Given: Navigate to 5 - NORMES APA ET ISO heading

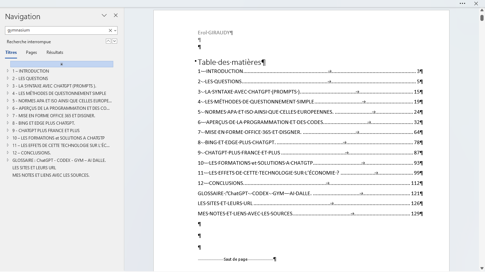Looking at the screenshot, I should tap(62, 101).
